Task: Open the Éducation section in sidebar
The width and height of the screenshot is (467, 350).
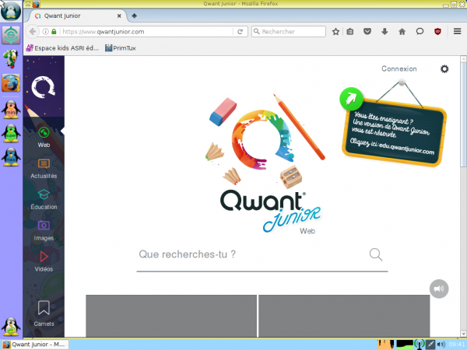Action: [x=44, y=198]
